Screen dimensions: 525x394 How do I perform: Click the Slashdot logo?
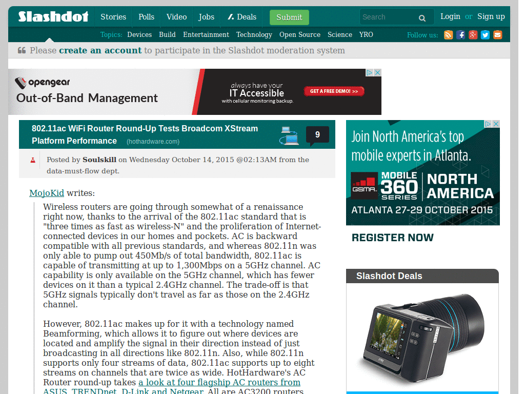click(53, 16)
